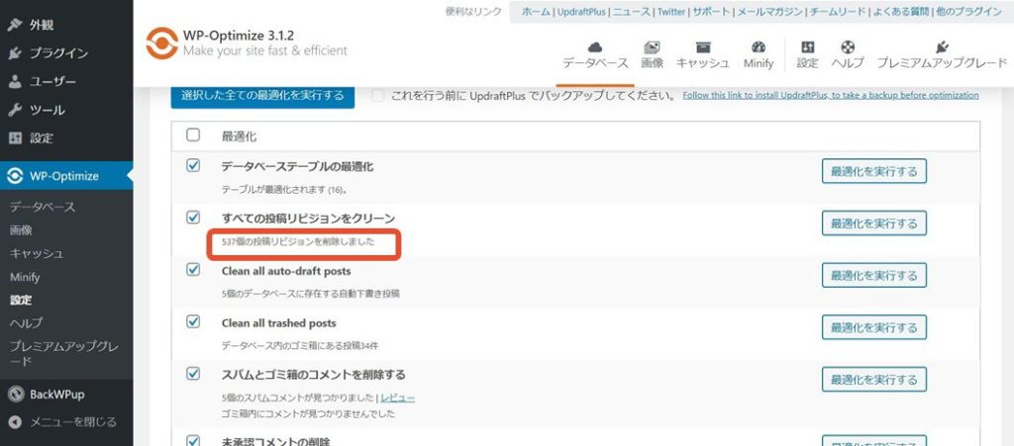This screenshot has width=1014, height=446.
Task: Run optimization for 投稿リビジョンをクリーン row
Action: [x=873, y=223]
